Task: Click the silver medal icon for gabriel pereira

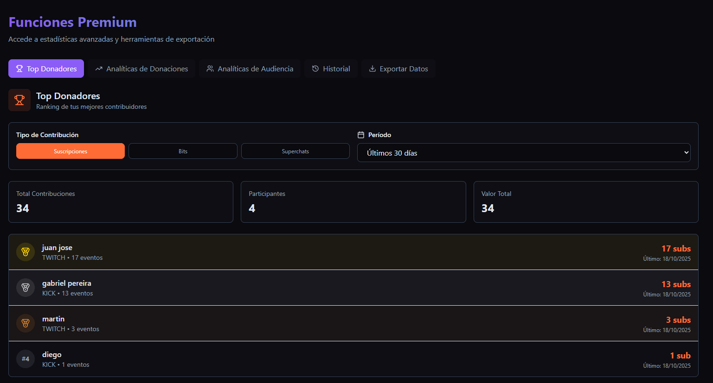Action: (26, 288)
